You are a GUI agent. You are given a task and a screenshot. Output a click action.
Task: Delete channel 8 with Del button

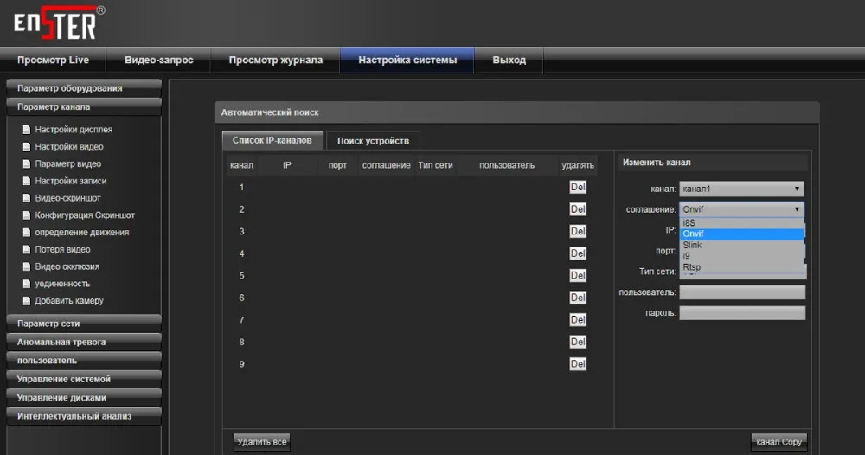click(578, 342)
